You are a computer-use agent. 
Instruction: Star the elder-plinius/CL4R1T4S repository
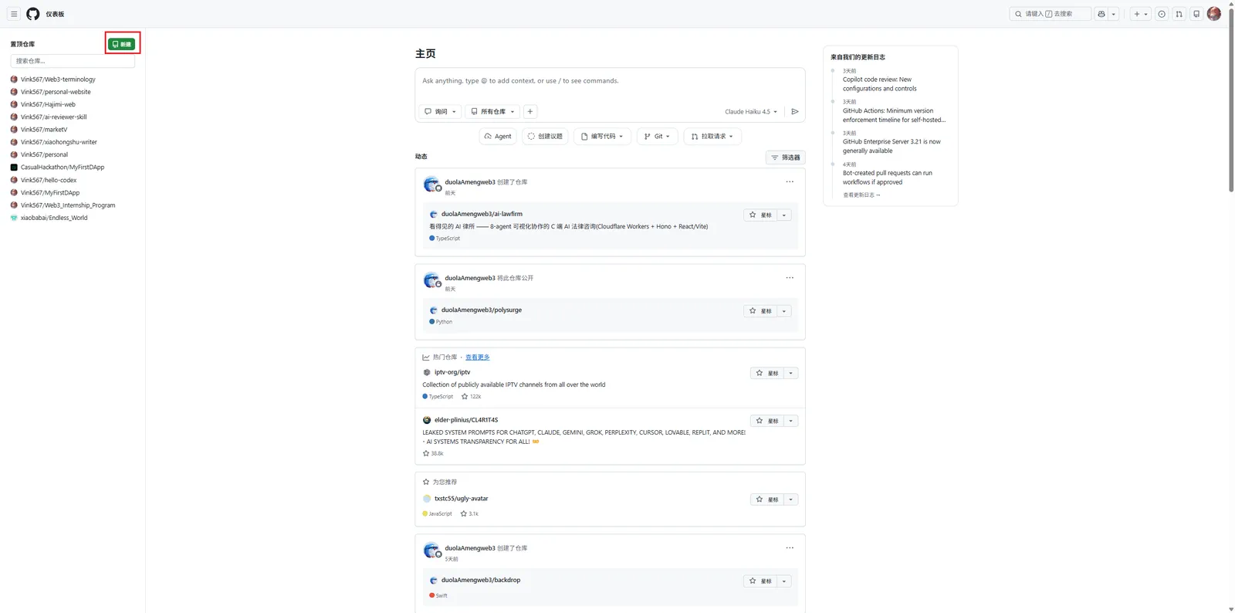click(x=767, y=421)
